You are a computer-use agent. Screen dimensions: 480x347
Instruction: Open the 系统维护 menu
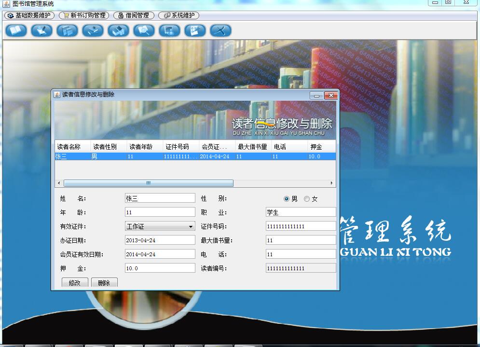179,15
